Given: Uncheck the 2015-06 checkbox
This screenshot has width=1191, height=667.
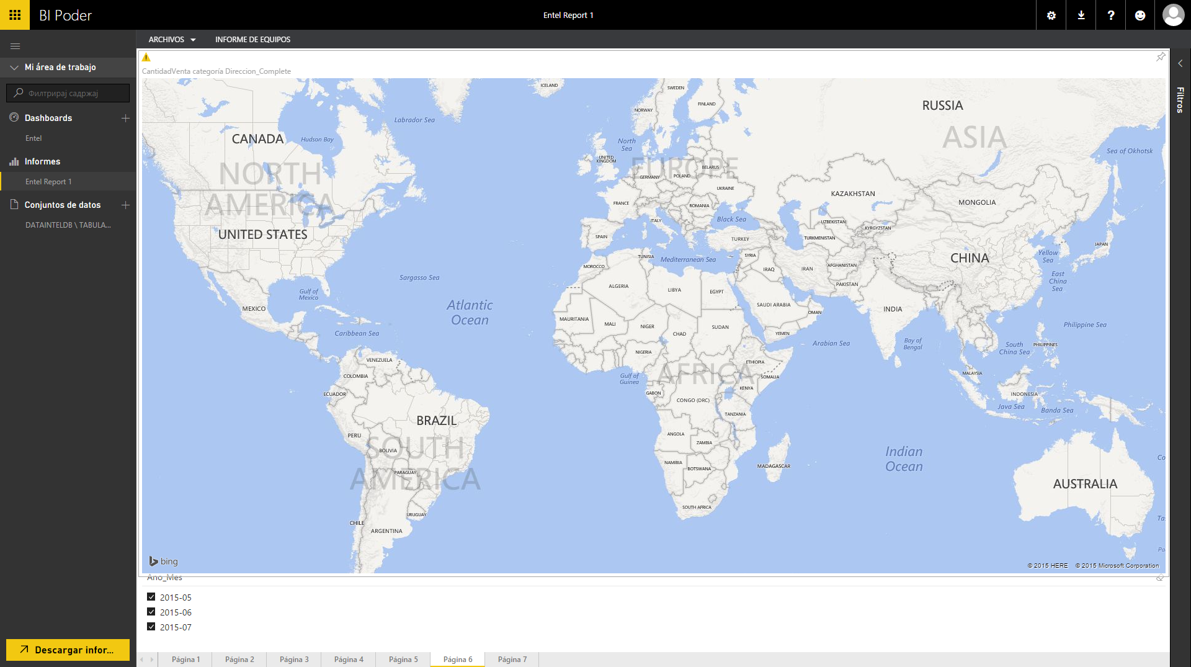Looking at the screenshot, I should coord(151,612).
